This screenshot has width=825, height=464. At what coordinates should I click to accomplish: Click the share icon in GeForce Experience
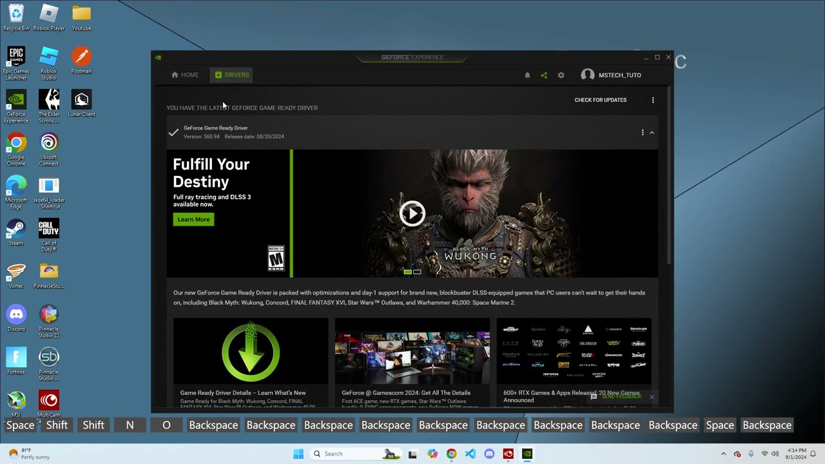[x=544, y=75]
